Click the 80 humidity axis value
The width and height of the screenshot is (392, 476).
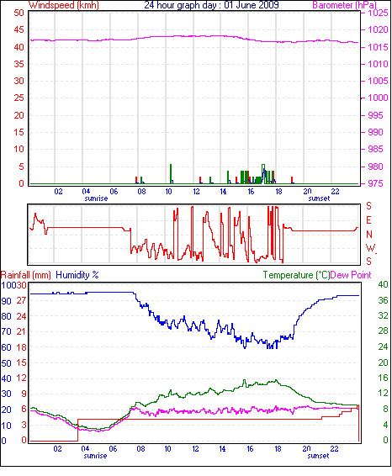(7, 316)
